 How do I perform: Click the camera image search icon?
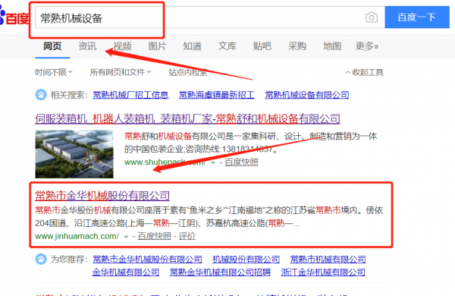click(x=372, y=17)
